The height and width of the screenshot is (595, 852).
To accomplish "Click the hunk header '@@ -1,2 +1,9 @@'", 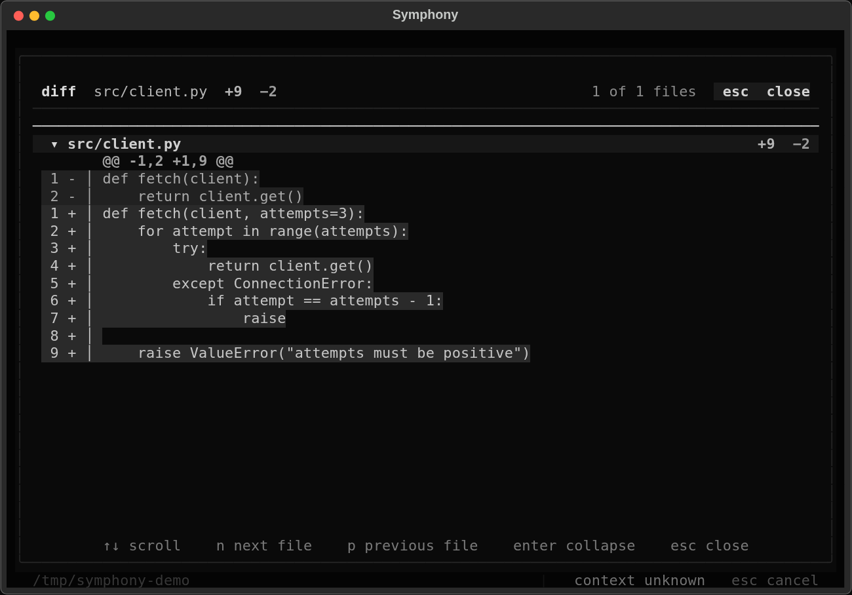I will pyautogui.click(x=168, y=161).
